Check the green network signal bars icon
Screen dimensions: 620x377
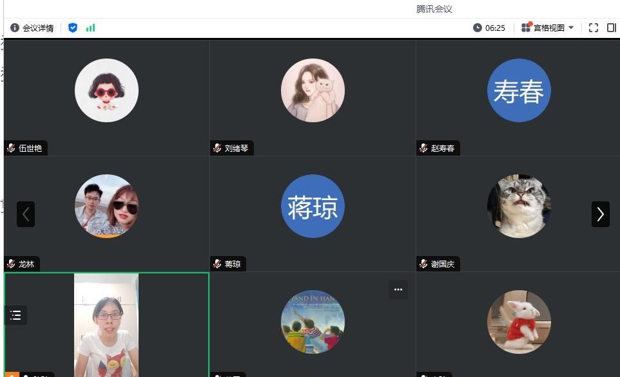click(90, 28)
